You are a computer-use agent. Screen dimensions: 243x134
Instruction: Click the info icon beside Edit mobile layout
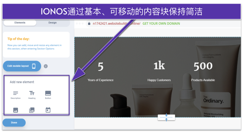[x=46, y=66]
